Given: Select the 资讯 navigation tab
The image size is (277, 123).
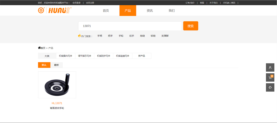Looking at the screenshot, I should [150, 11].
